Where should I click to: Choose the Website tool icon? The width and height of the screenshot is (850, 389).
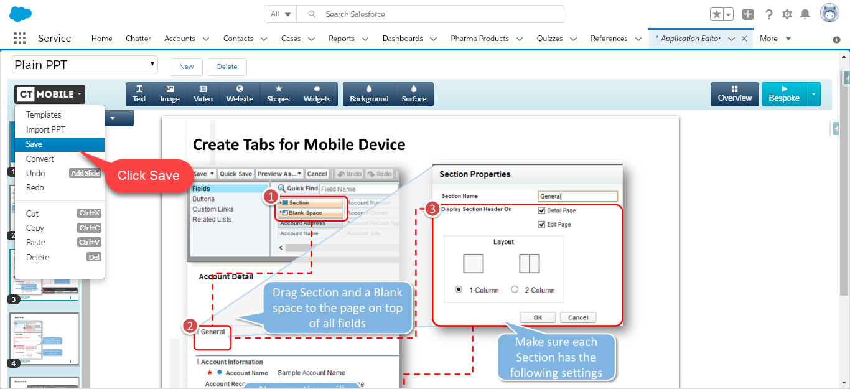pyautogui.click(x=240, y=94)
